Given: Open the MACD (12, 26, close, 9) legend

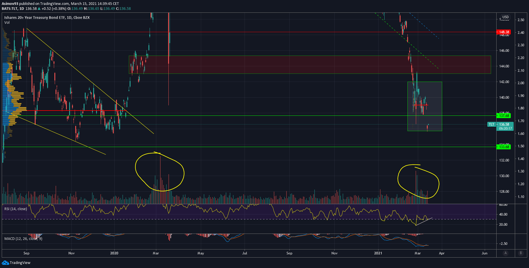Looking at the screenshot, I should click(x=23, y=238).
